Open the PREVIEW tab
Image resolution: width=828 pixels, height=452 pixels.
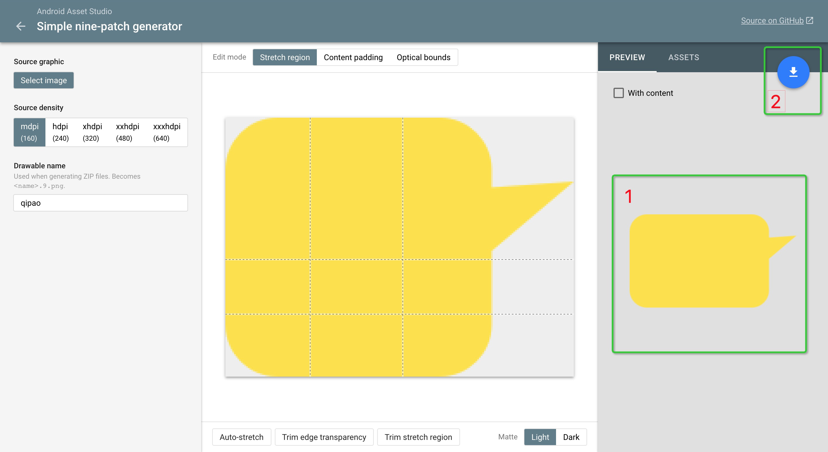point(627,57)
